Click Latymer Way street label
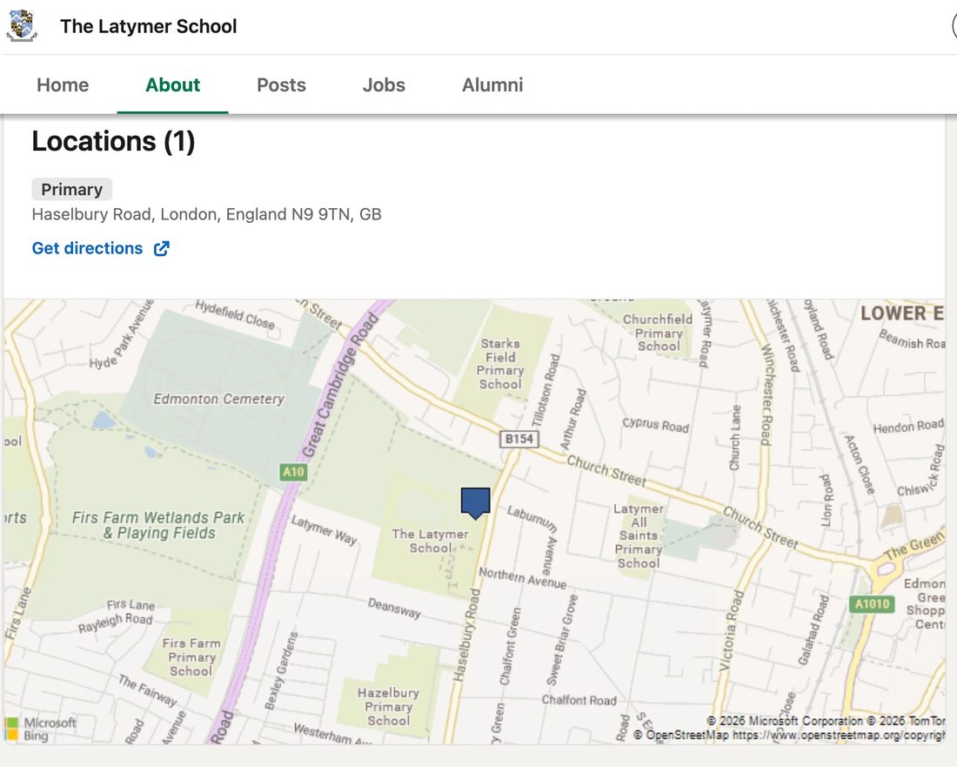Viewport: 957px width, 767px height. point(325,530)
